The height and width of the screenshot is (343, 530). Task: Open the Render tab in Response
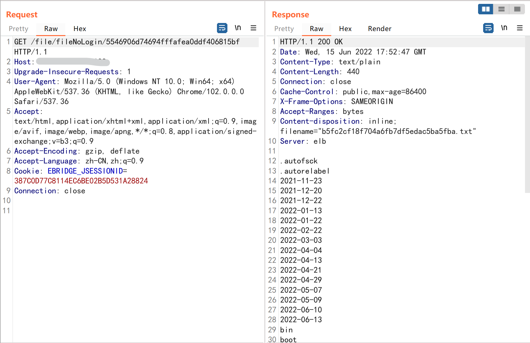pos(379,29)
